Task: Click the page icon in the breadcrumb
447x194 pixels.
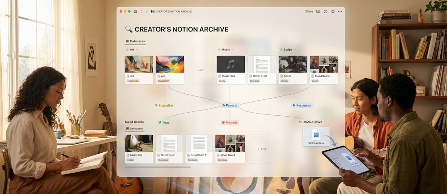Action: [153, 11]
